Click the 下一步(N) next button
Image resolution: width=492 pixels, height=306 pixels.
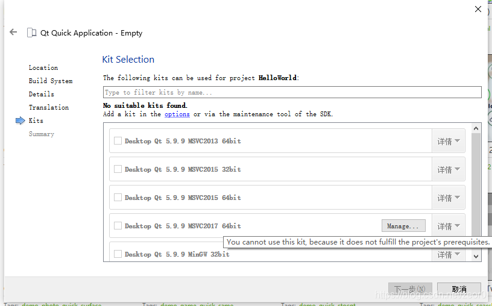410,289
